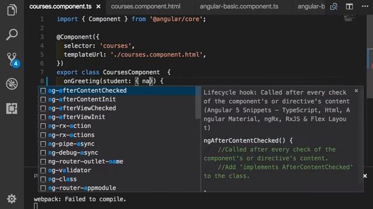This screenshot has width=373, height=209.
Task: Choose ng-afterContentChecked suggestion
Action: [117, 91]
